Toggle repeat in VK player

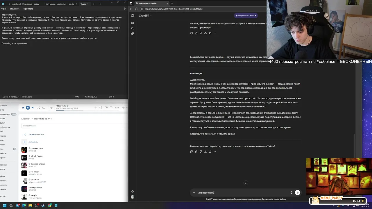[x=44, y=108]
